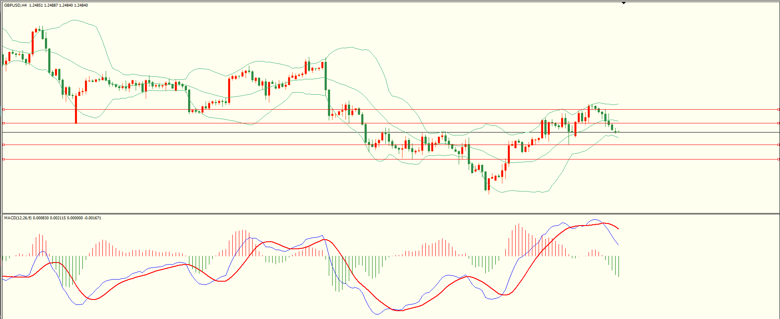Select left handle of third red line
Screen dimensions: 780x319
(x=4, y=145)
